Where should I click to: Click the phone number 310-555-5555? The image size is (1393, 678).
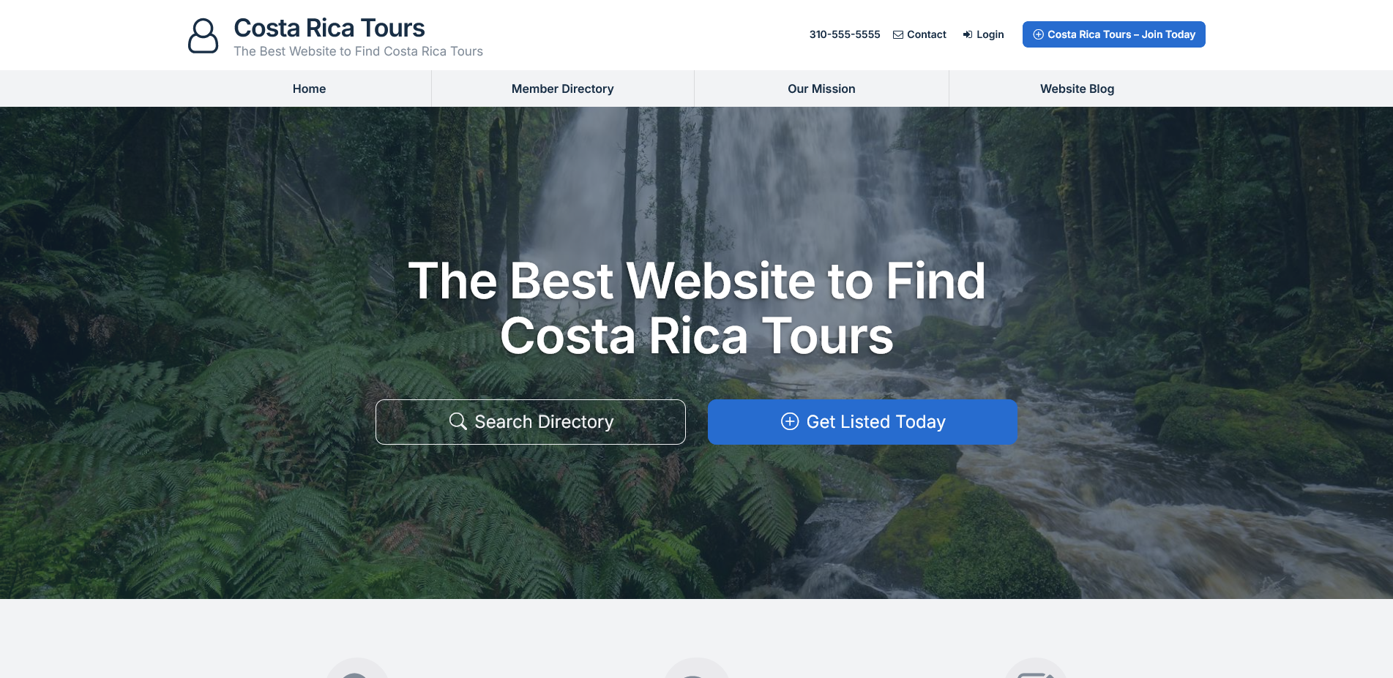pos(845,34)
